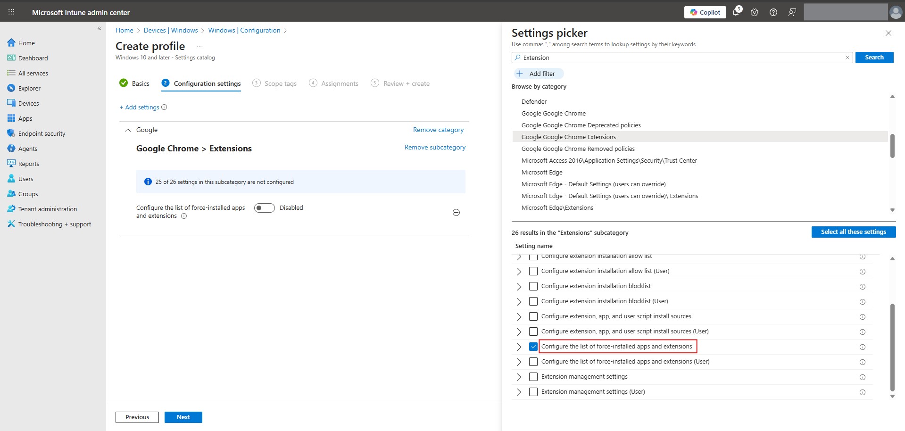Open the app launcher grid icon
This screenshot has width=905, height=431.
coord(11,12)
